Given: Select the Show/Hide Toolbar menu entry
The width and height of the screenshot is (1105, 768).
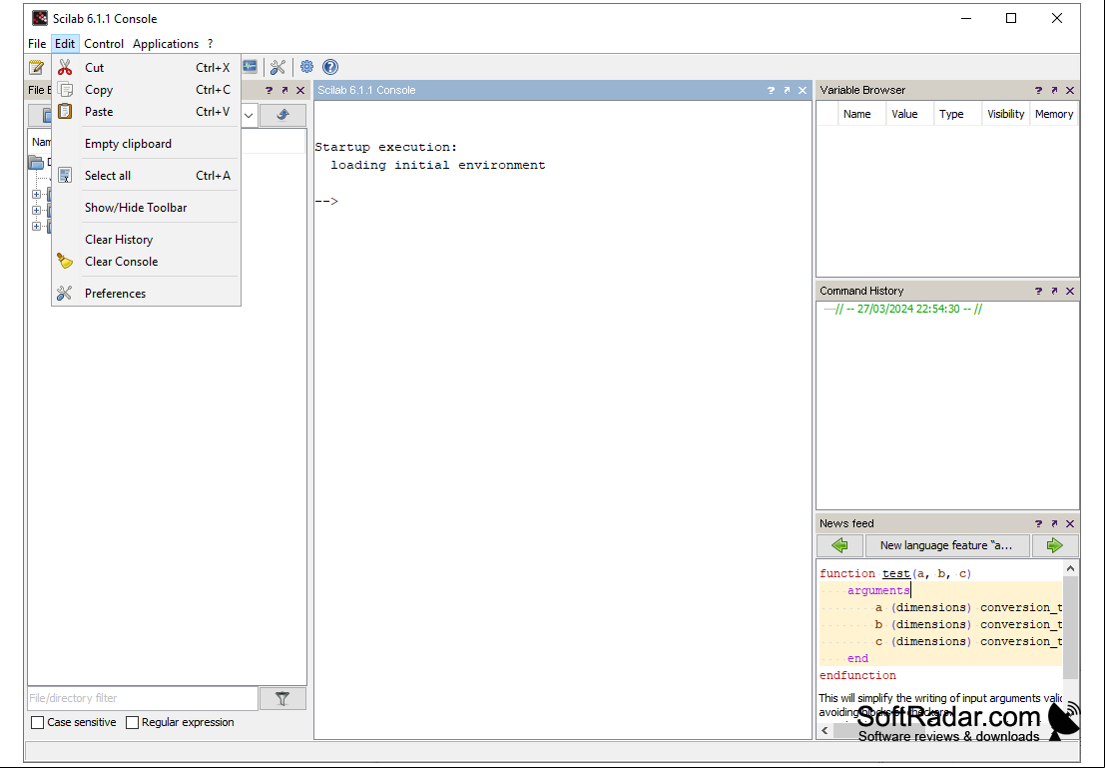Looking at the screenshot, I should (x=146, y=208).
